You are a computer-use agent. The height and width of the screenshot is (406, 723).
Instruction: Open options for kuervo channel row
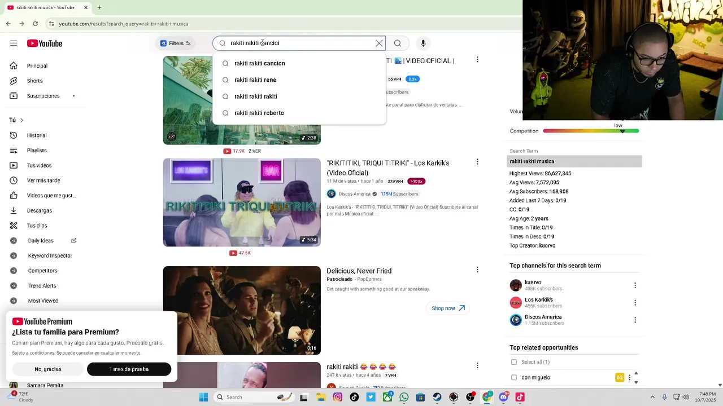click(x=635, y=285)
